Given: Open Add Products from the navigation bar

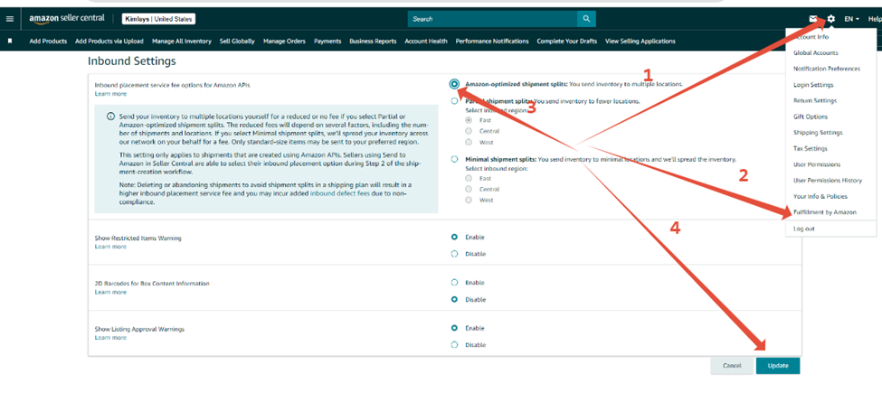Looking at the screenshot, I should [48, 41].
